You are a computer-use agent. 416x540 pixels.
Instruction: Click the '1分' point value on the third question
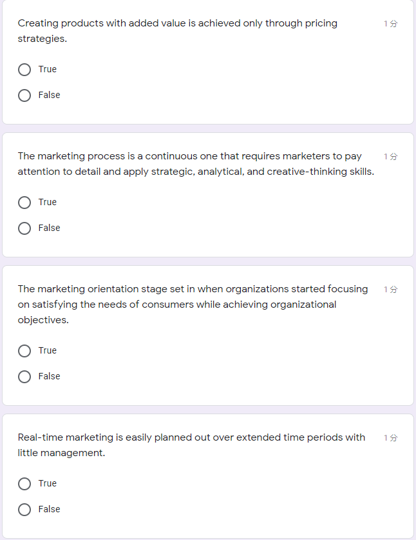(x=389, y=288)
